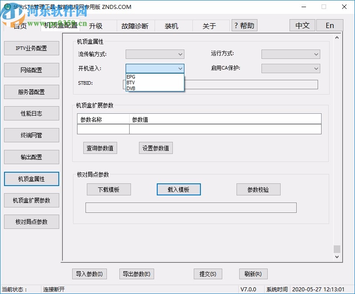Click the empty 参数名称 table cell
Viewport: 355px width, 294px height.
[x=103, y=129]
